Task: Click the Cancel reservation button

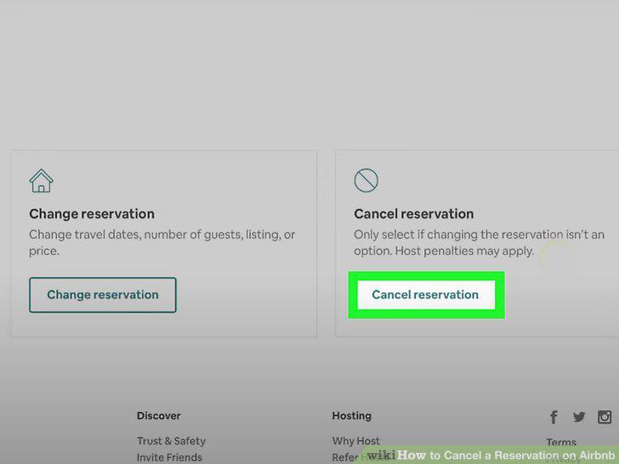Action: click(425, 295)
